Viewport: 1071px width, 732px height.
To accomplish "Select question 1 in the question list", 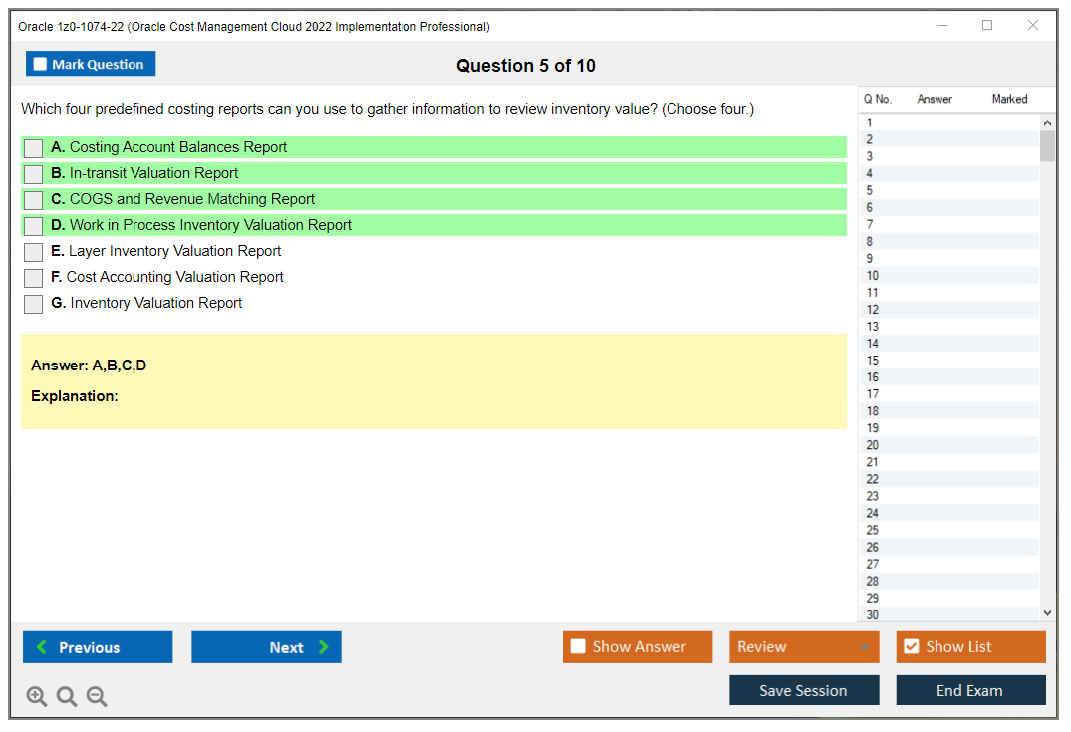I will [872, 122].
